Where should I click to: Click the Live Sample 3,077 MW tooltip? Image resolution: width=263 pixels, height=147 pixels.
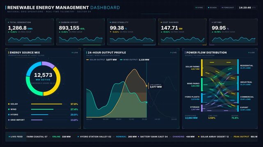(156, 86)
